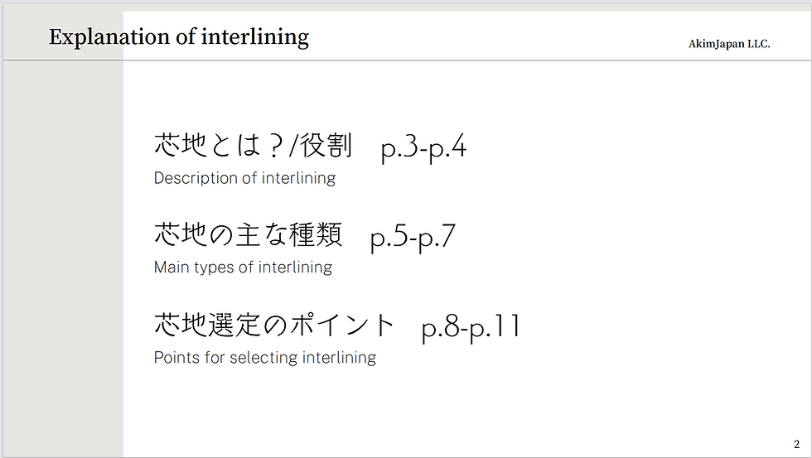Open the p.5-p.7 page reference
The image size is (812, 458).
pos(413,237)
